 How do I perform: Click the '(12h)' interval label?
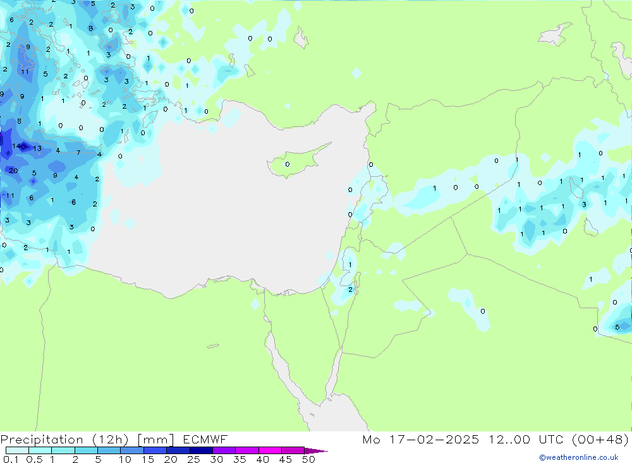click(x=110, y=440)
